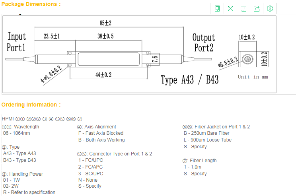Click the tablet view icon in toolbar
Screen dimensions: 296x196
(x=217, y=9)
